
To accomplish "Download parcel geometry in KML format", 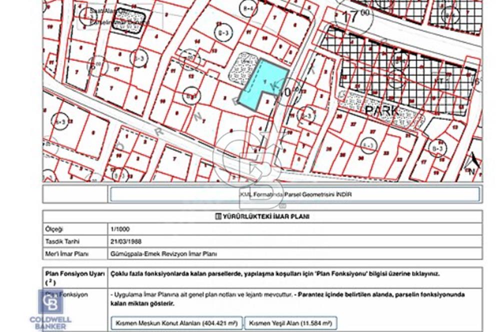I will coord(294,194).
